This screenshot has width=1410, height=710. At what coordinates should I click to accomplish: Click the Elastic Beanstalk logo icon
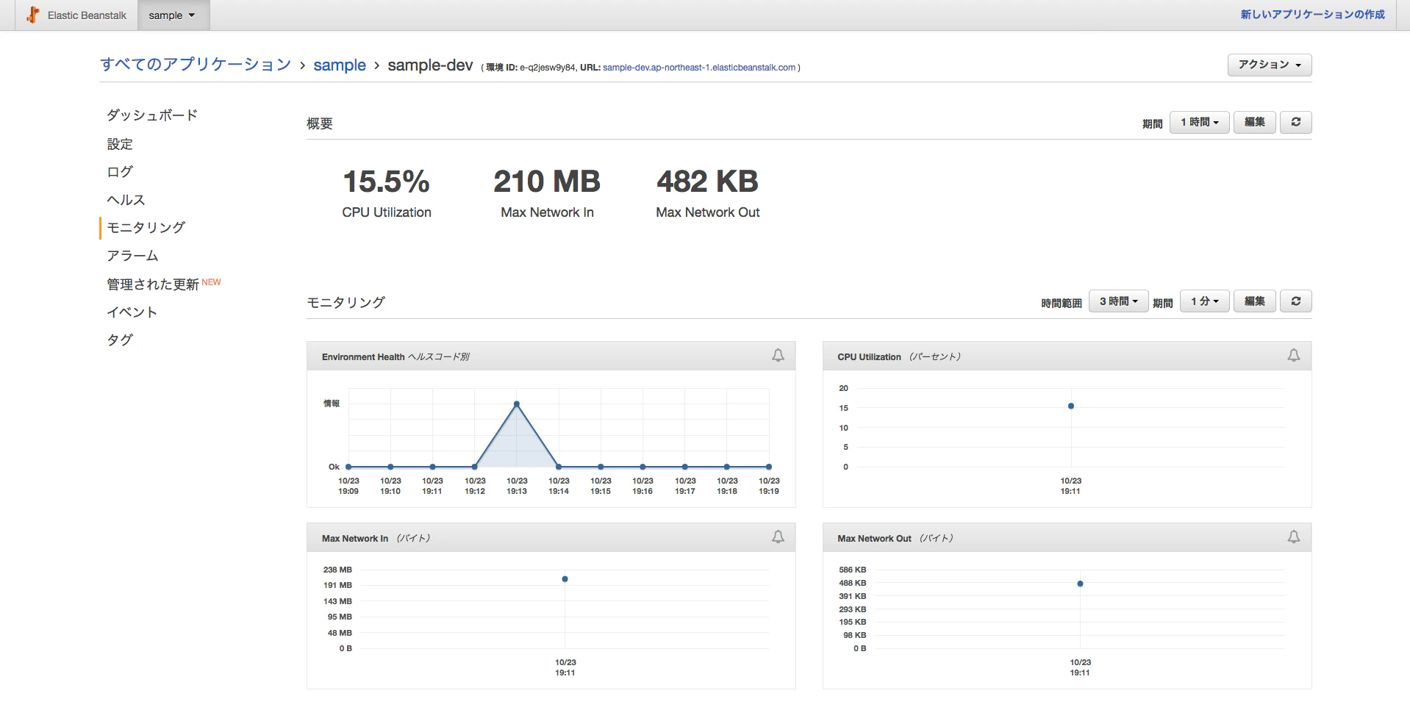click(33, 15)
